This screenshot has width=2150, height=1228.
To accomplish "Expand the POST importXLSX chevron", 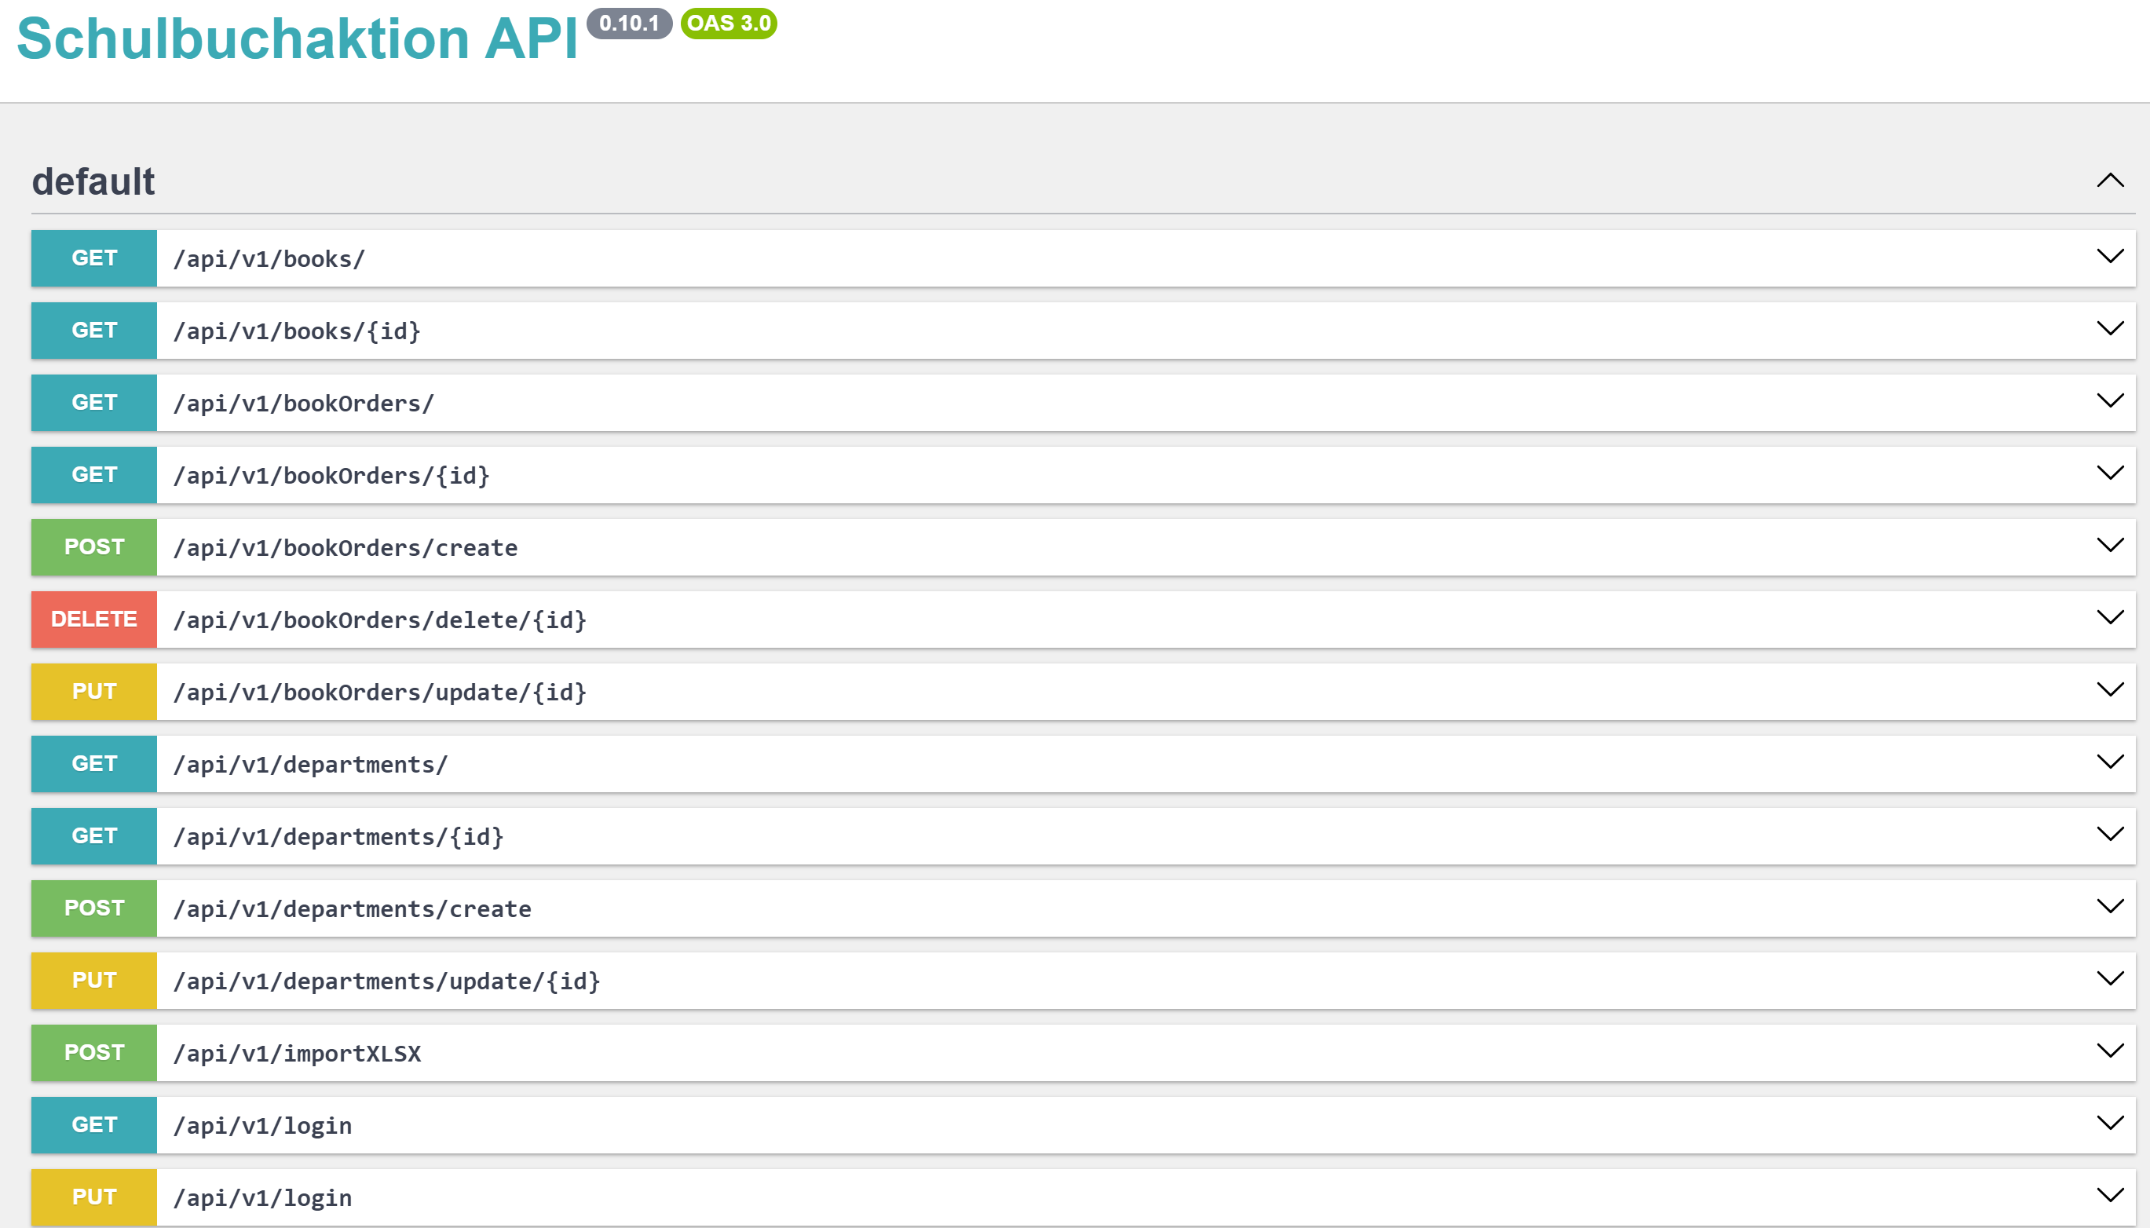I will (x=2109, y=1051).
